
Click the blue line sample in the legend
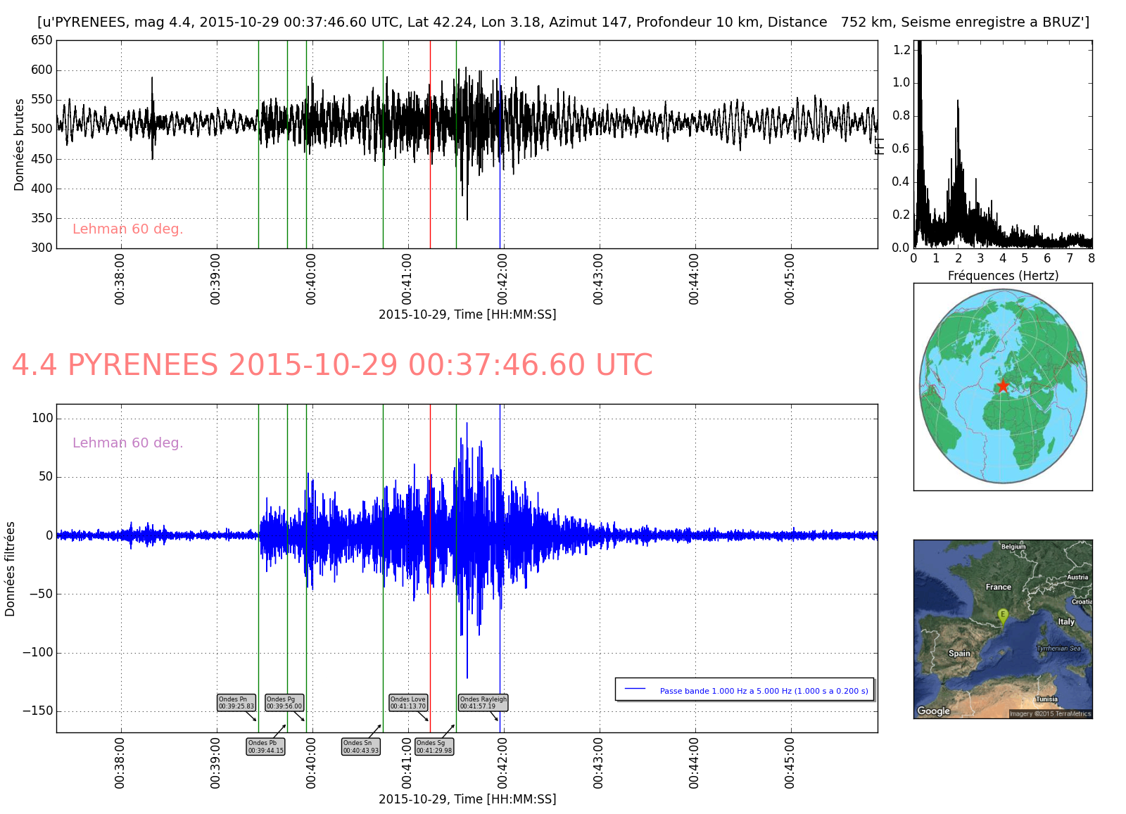click(635, 689)
